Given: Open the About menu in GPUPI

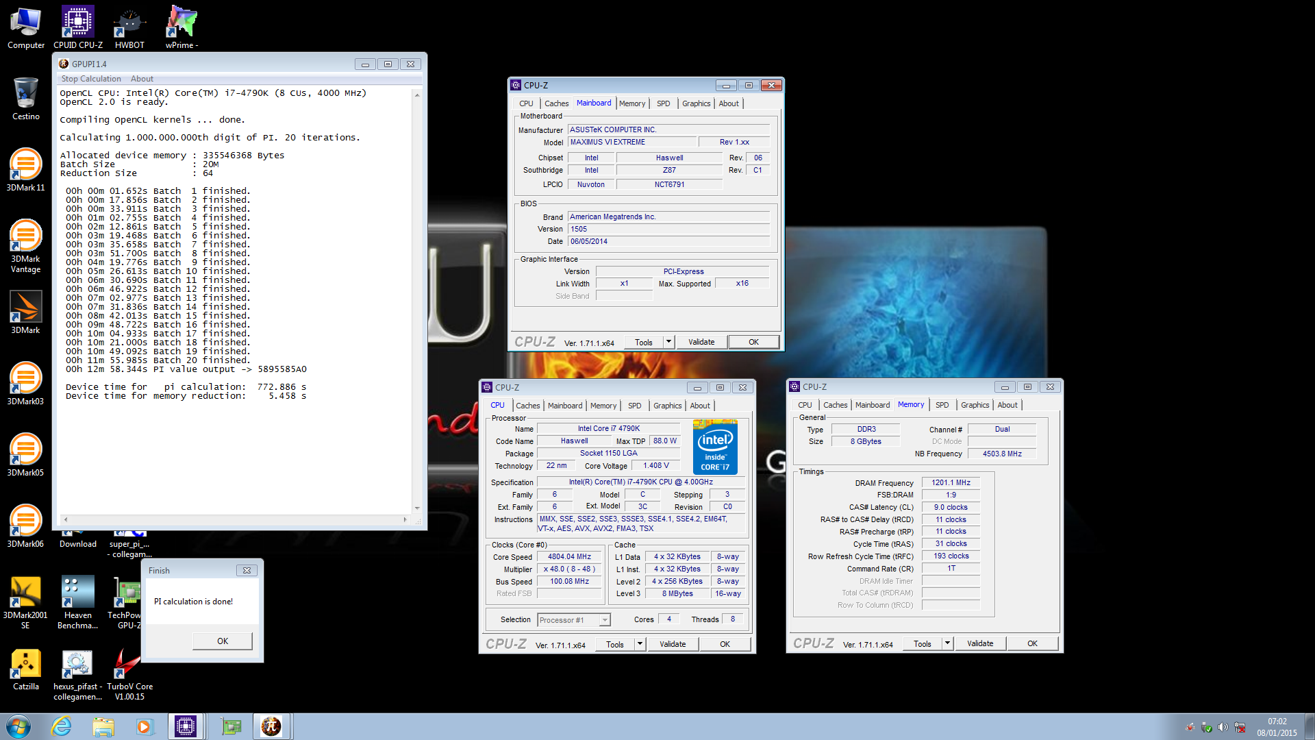Looking at the screenshot, I should (142, 79).
